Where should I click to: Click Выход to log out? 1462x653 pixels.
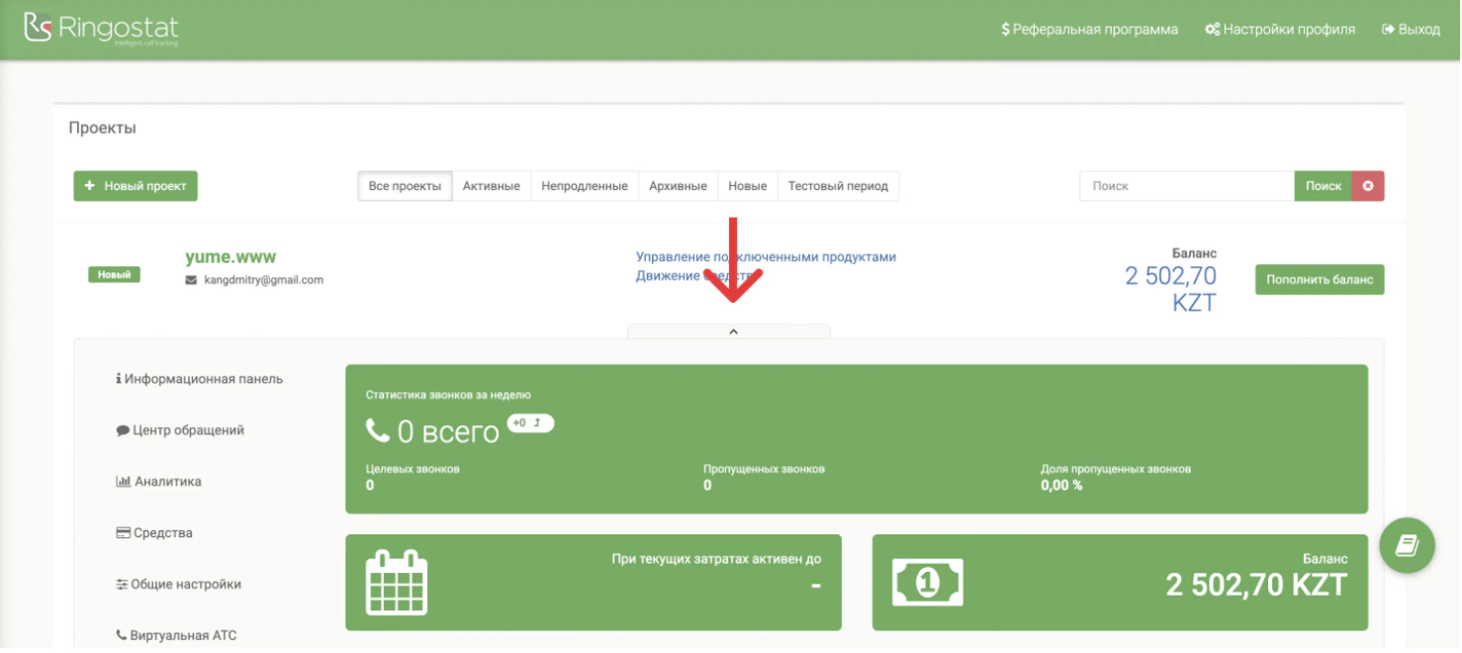1412,30
